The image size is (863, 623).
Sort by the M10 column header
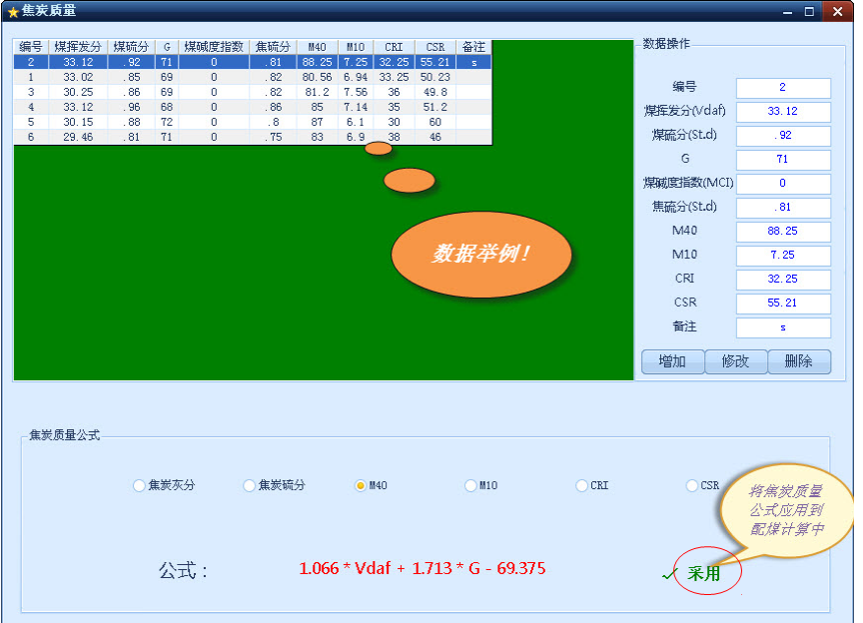[356, 47]
